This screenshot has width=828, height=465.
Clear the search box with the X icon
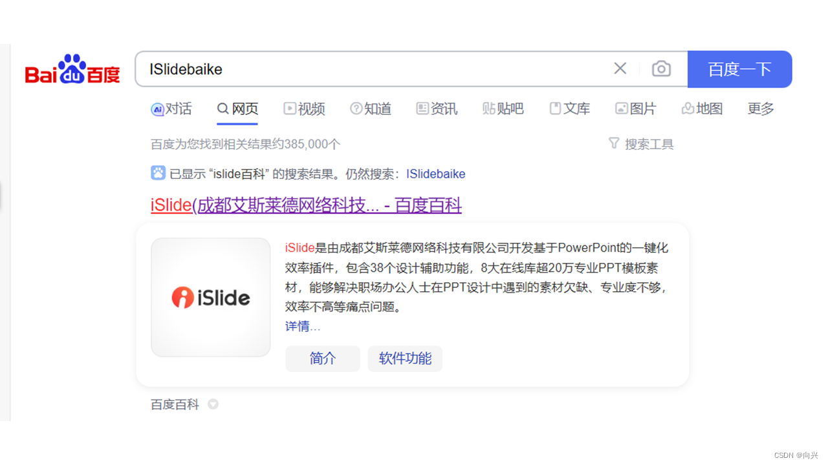620,68
